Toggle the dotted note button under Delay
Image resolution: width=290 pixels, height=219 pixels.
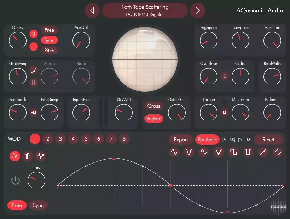(34, 47)
